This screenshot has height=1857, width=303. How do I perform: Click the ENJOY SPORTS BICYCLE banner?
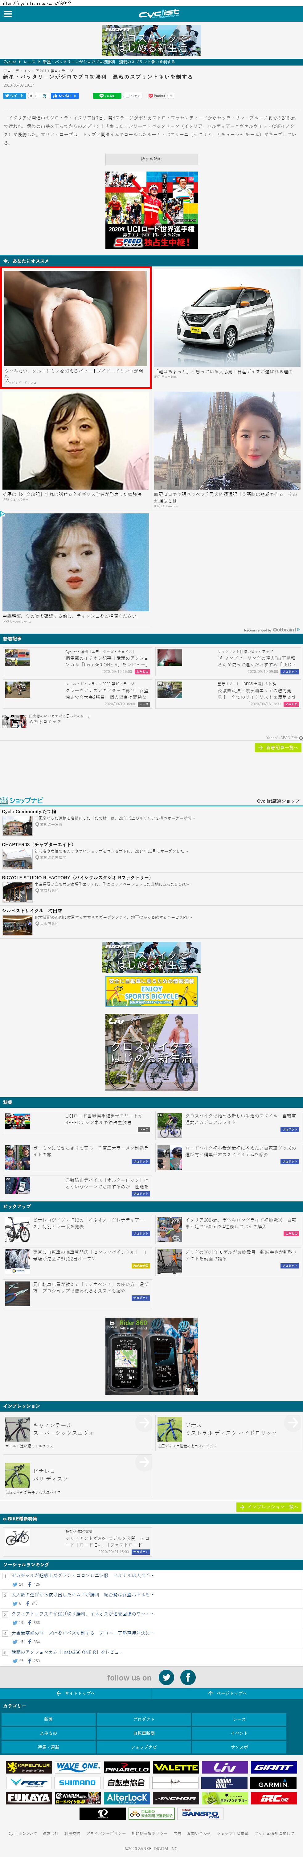[x=151, y=992]
